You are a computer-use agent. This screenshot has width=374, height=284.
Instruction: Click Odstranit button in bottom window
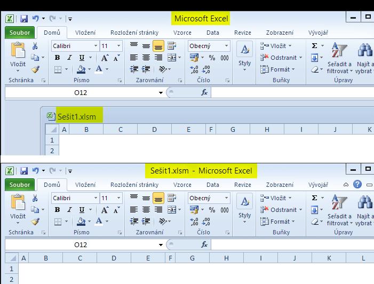pyautogui.click(x=281, y=210)
